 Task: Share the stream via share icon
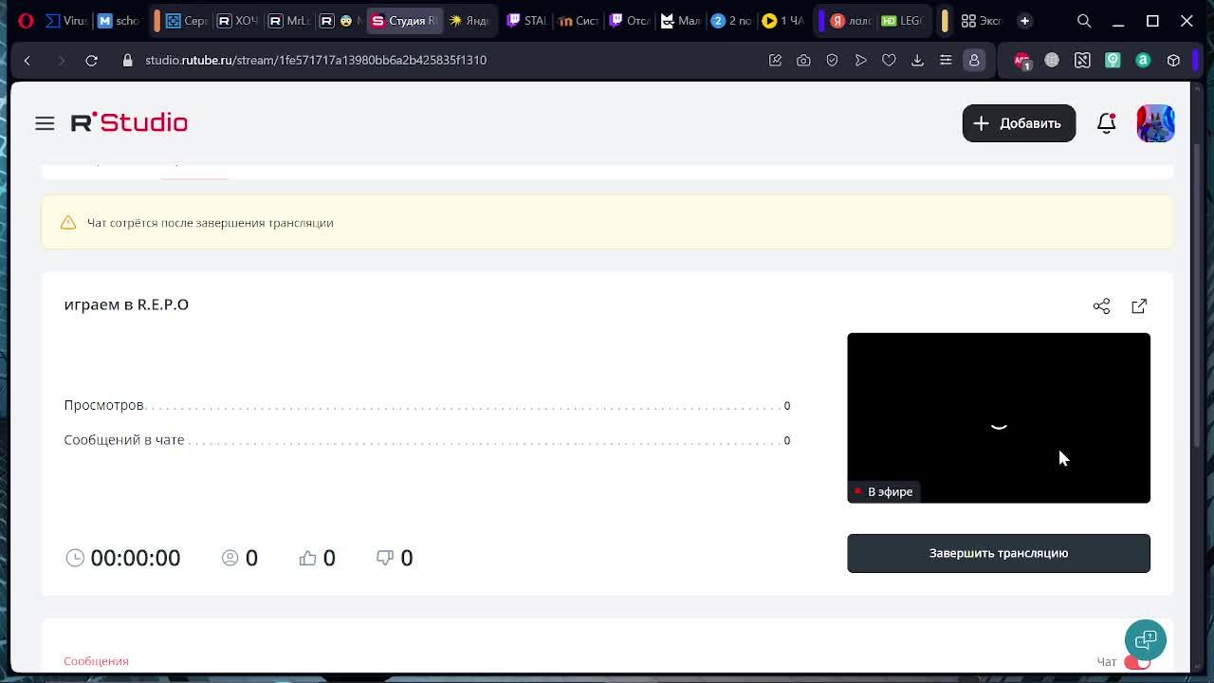pyautogui.click(x=1101, y=305)
